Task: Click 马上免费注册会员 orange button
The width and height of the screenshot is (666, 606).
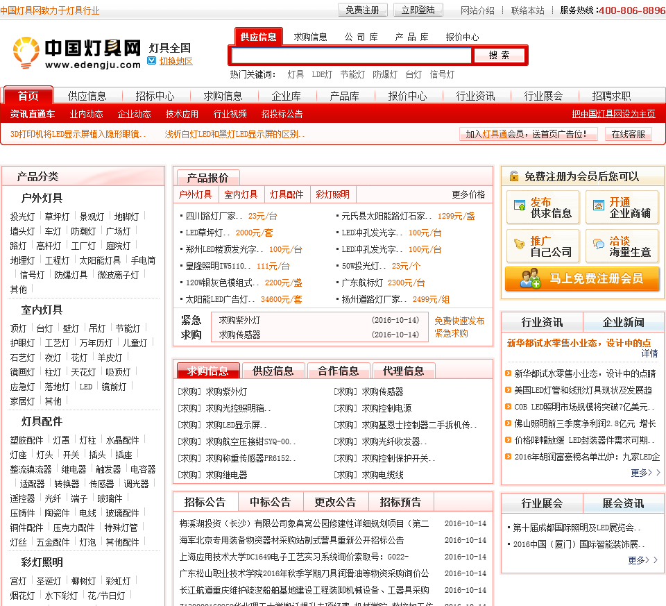Action: pos(582,279)
